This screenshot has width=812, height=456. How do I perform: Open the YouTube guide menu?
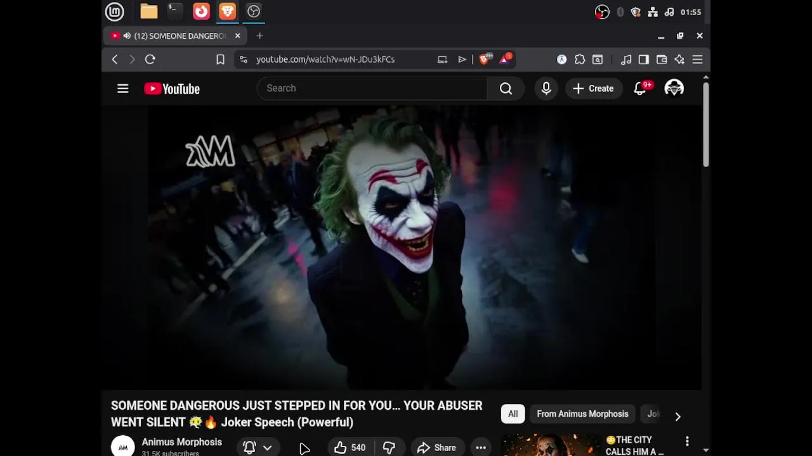(x=123, y=89)
